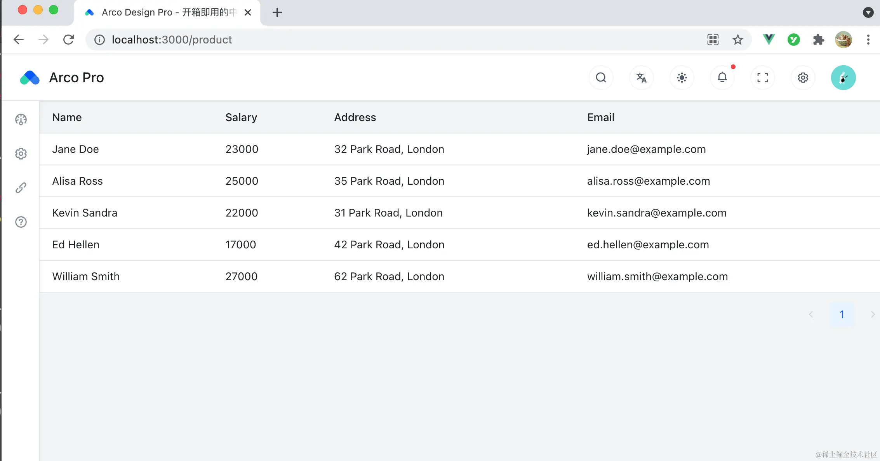Toggle light/dark theme sun icon
Image resolution: width=880 pixels, height=461 pixels.
click(x=682, y=78)
